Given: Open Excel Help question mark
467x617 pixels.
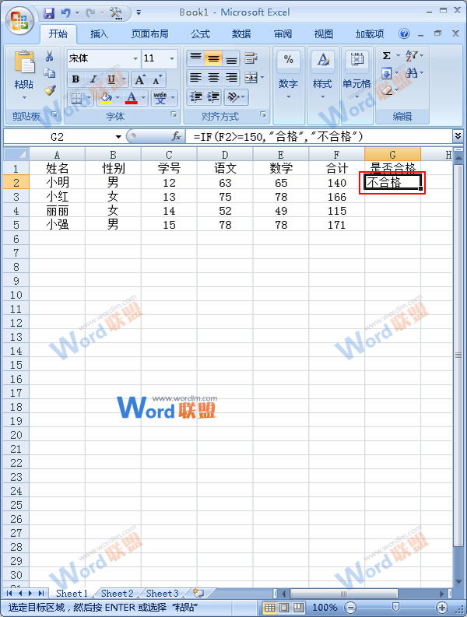Looking at the screenshot, I should pos(404,33).
